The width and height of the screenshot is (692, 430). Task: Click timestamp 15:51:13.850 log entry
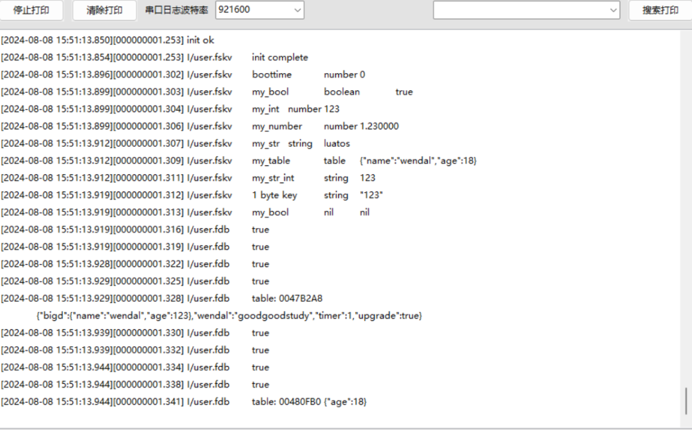click(107, 40)
